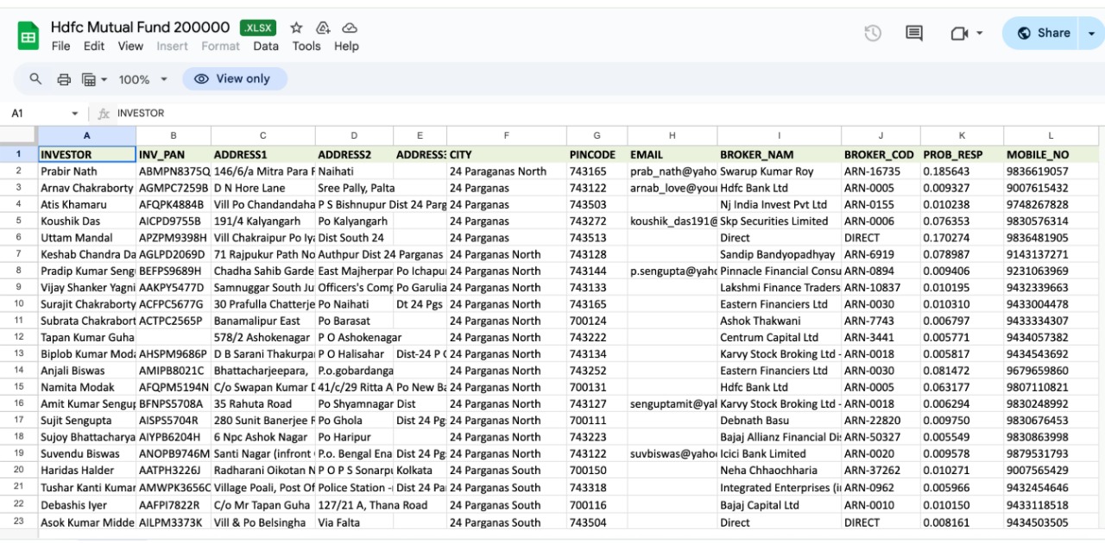The height and width of the screenshot is (543, 1105).
Task: Click the .XLSX format badge
Action: [258, 28]
